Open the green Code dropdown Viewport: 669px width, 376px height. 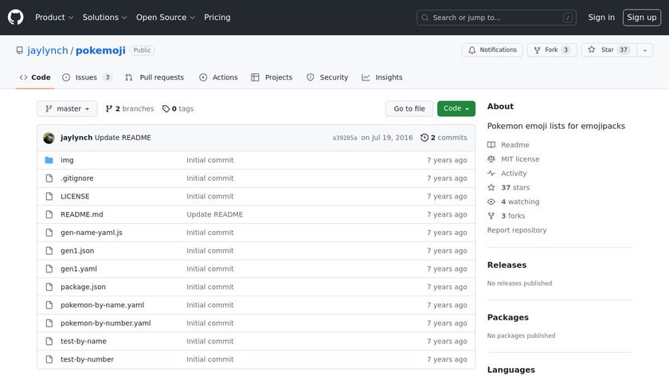(x=456, y=109)
